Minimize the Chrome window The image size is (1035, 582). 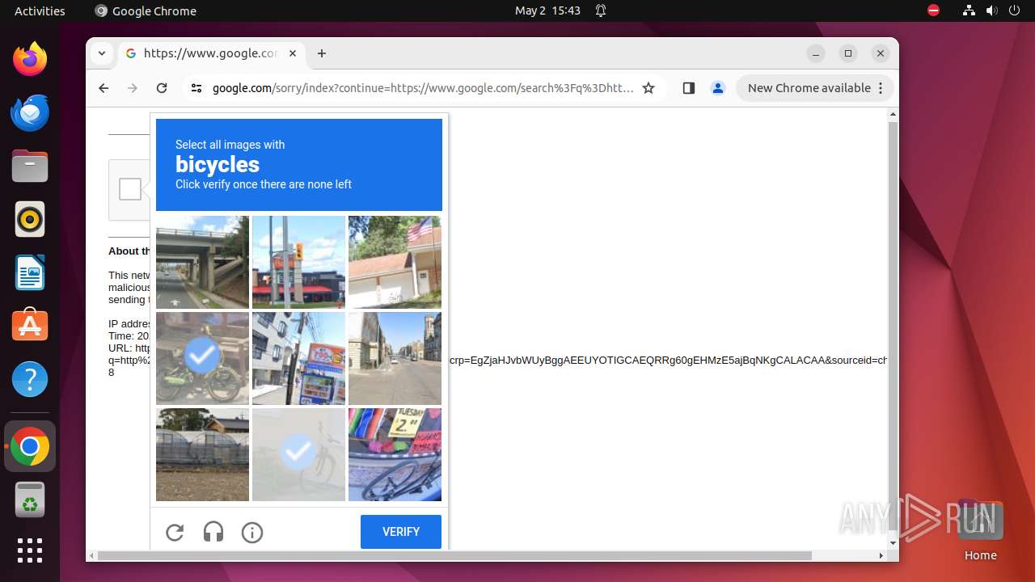pyautogui.click(x=816, y=53)
